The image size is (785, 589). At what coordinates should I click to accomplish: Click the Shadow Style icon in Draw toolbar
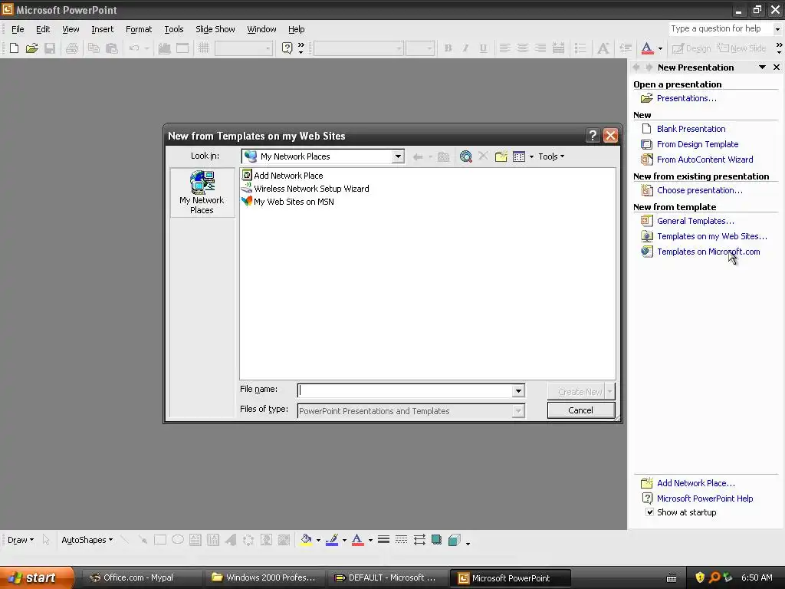436,539
